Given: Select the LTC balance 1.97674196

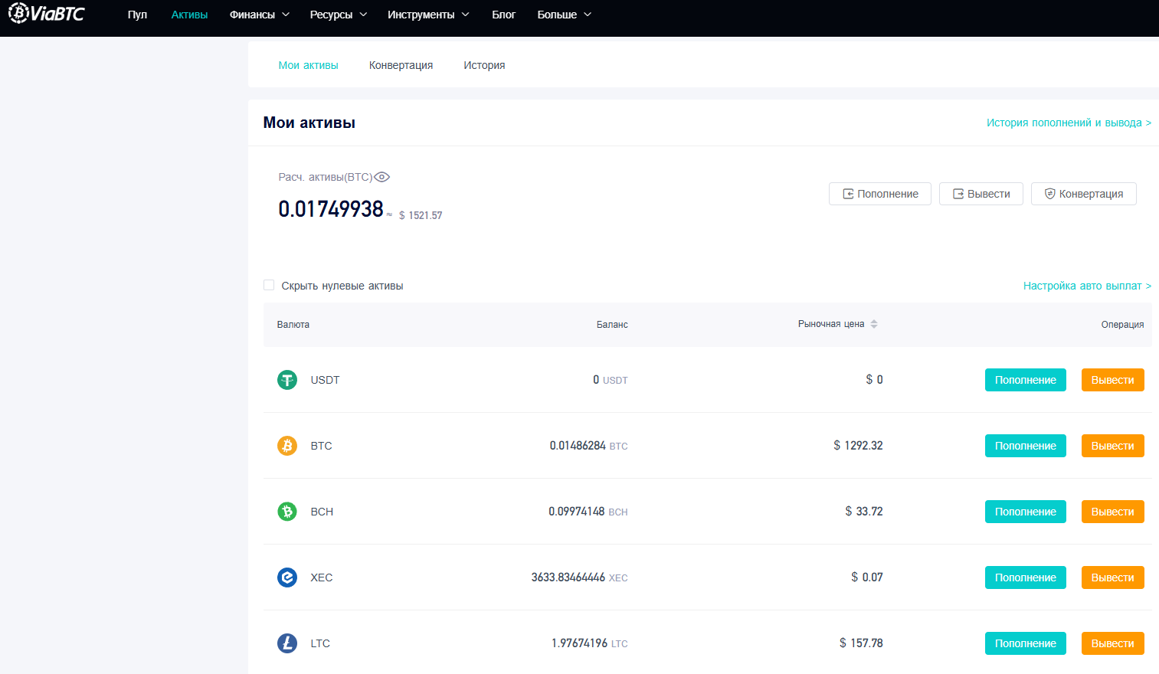Looking at the screenshot, I should click(580, 643).
